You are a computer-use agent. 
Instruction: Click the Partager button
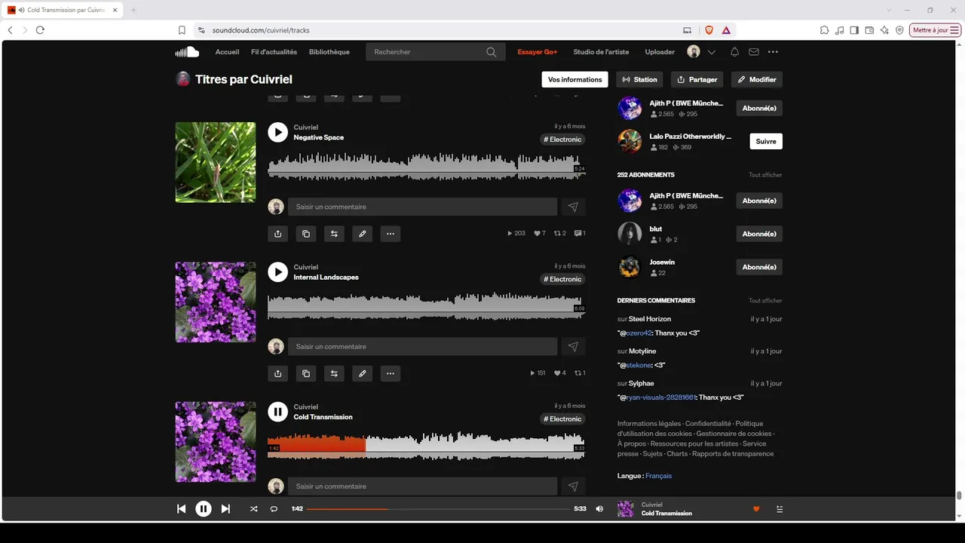tap(697, 79)
